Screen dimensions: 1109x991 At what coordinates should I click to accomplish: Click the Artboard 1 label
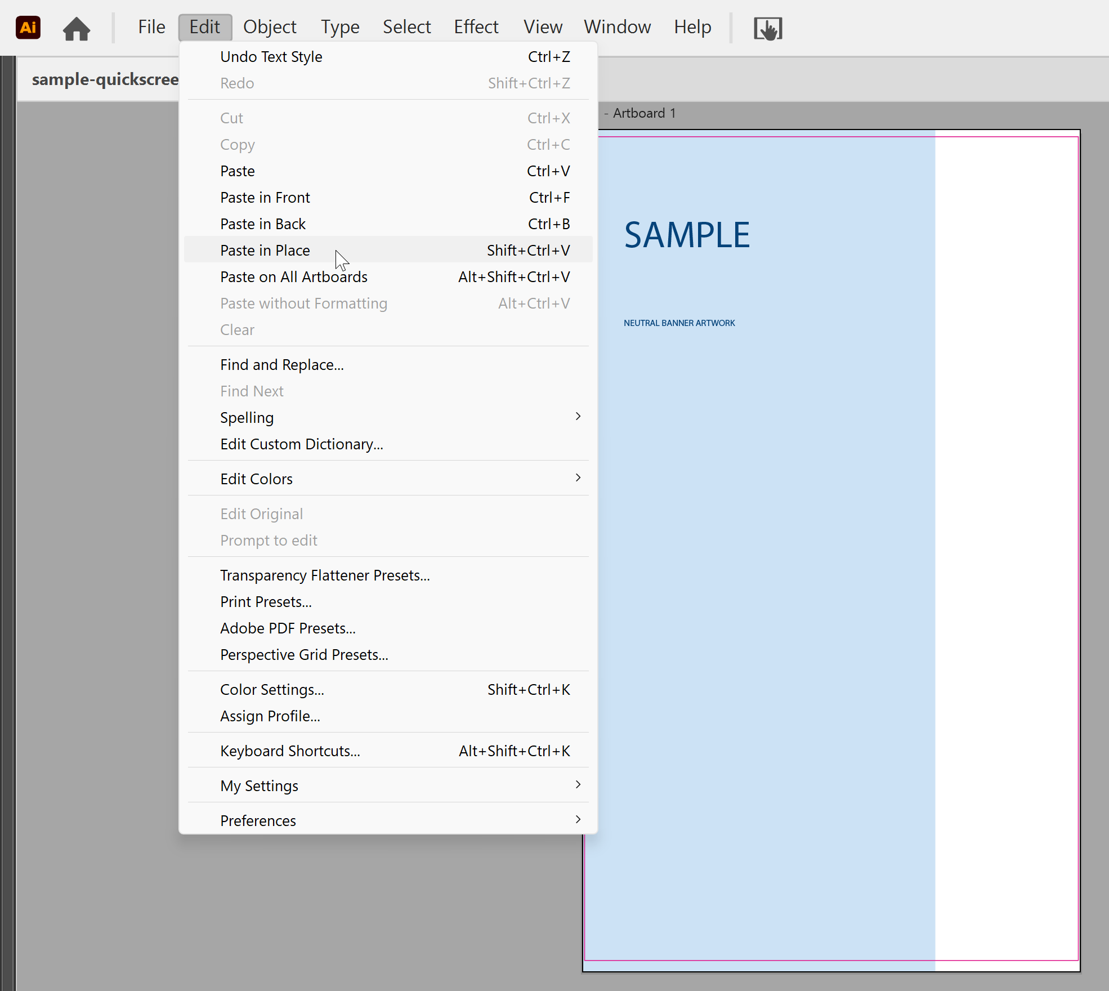click(x=644, y=113)
